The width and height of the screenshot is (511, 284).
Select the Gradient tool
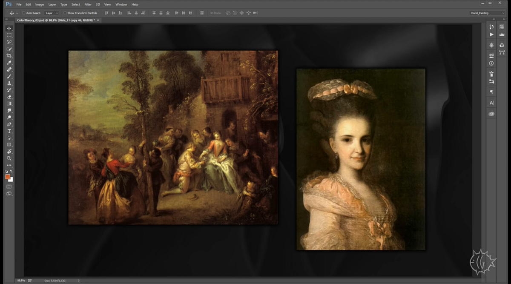tap(9, 103)
